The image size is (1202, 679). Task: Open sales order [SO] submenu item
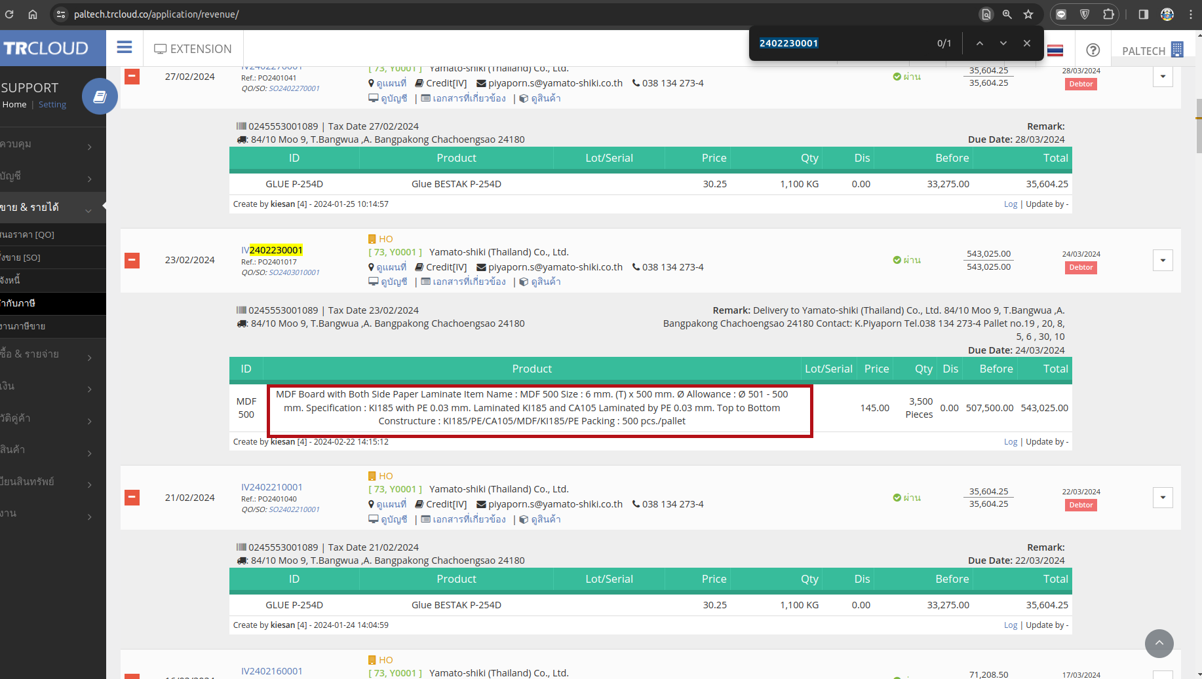point(53,257)
